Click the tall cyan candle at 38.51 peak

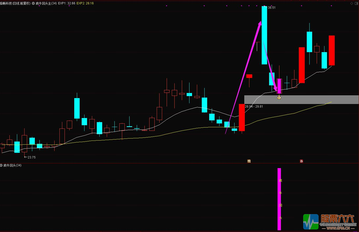point(264,35)
